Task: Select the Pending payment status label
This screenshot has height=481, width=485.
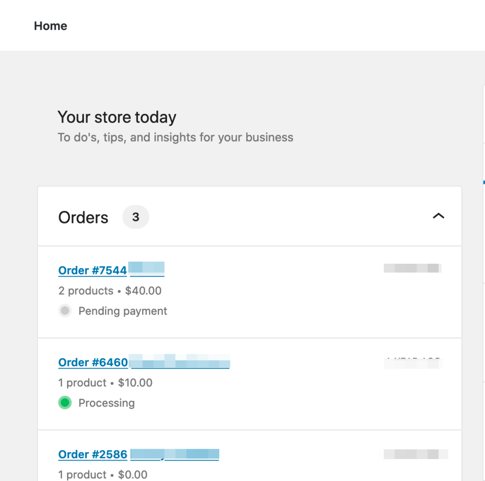Action: coord(122,311)
